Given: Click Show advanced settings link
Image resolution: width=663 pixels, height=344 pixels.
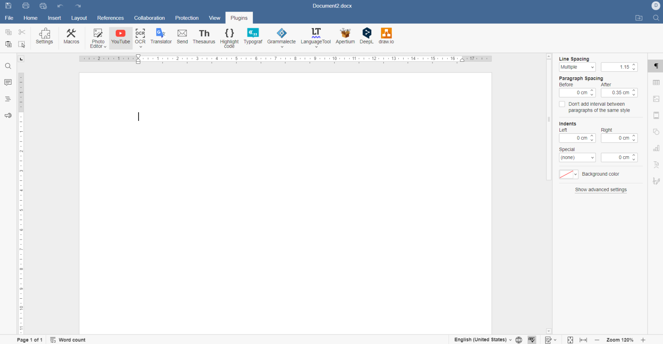Looking at the screenshot, I should pyautogui.click(x=600, y=189).
